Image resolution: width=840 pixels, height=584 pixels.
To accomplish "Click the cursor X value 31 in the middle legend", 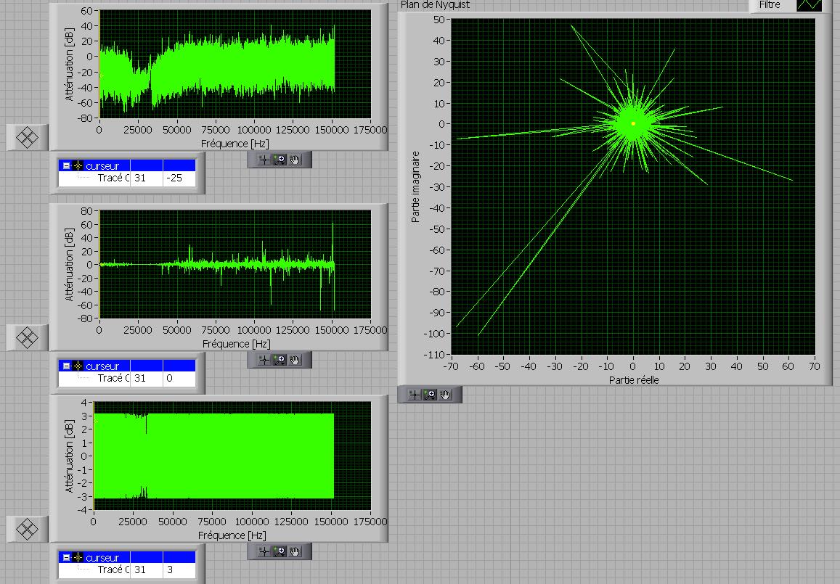I will [x=140, y=379].
